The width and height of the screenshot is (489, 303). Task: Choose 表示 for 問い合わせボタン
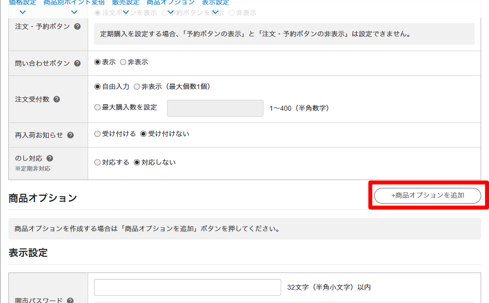pos(97,62)
